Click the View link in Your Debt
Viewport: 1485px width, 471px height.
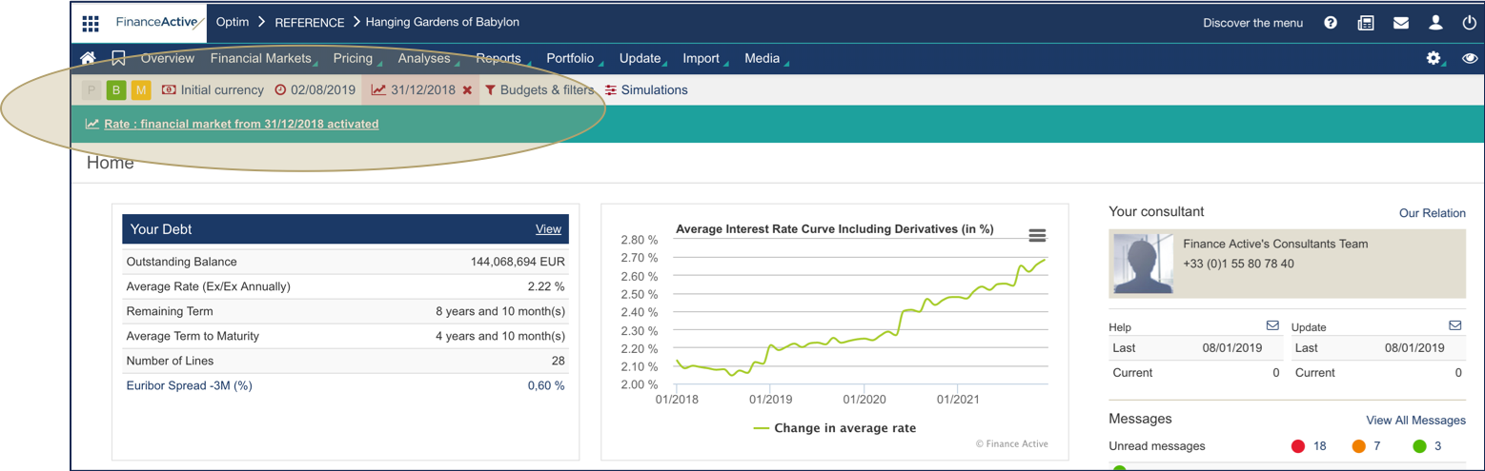click(548, 229)
